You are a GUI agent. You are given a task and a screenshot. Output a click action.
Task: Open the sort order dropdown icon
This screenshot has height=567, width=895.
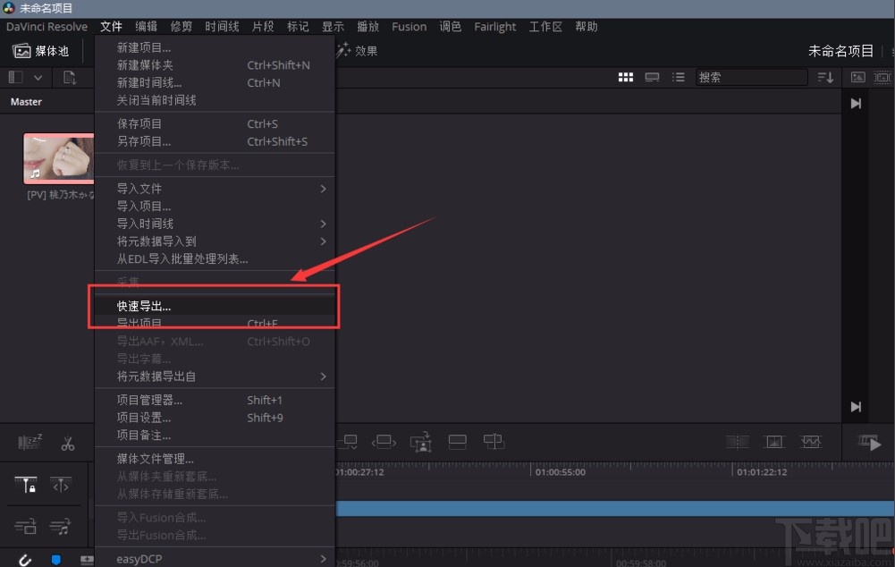(x=825, y=77)
